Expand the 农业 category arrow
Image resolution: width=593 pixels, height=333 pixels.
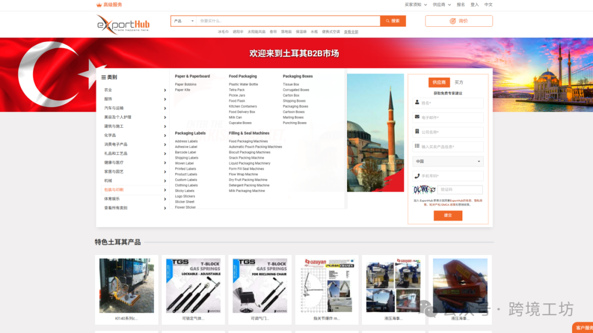(x=165, y=90)
